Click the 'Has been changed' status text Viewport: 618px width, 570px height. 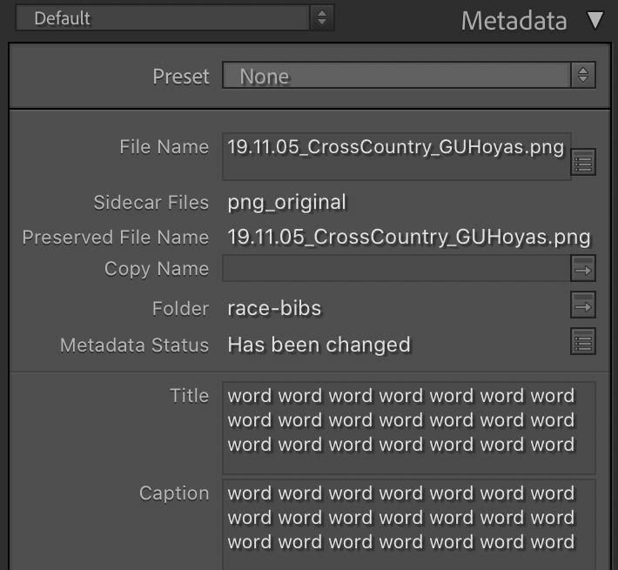coord(319,345)
